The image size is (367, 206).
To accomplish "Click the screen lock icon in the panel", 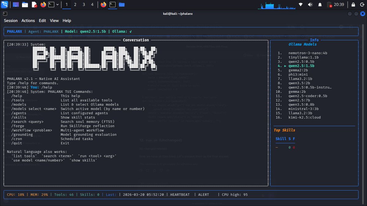I will (353, 4).
